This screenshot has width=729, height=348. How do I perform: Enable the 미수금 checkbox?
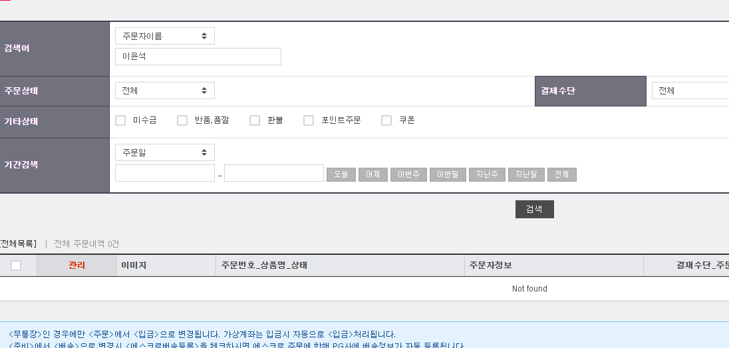120,120
